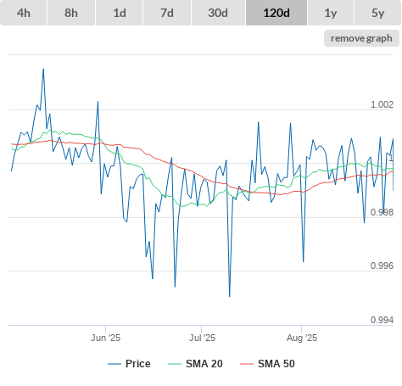Image resolution: width=402 pixels, height=386 pixels.
Task: Click the green SMA 20 legend swatch
Action: [175, 364]
